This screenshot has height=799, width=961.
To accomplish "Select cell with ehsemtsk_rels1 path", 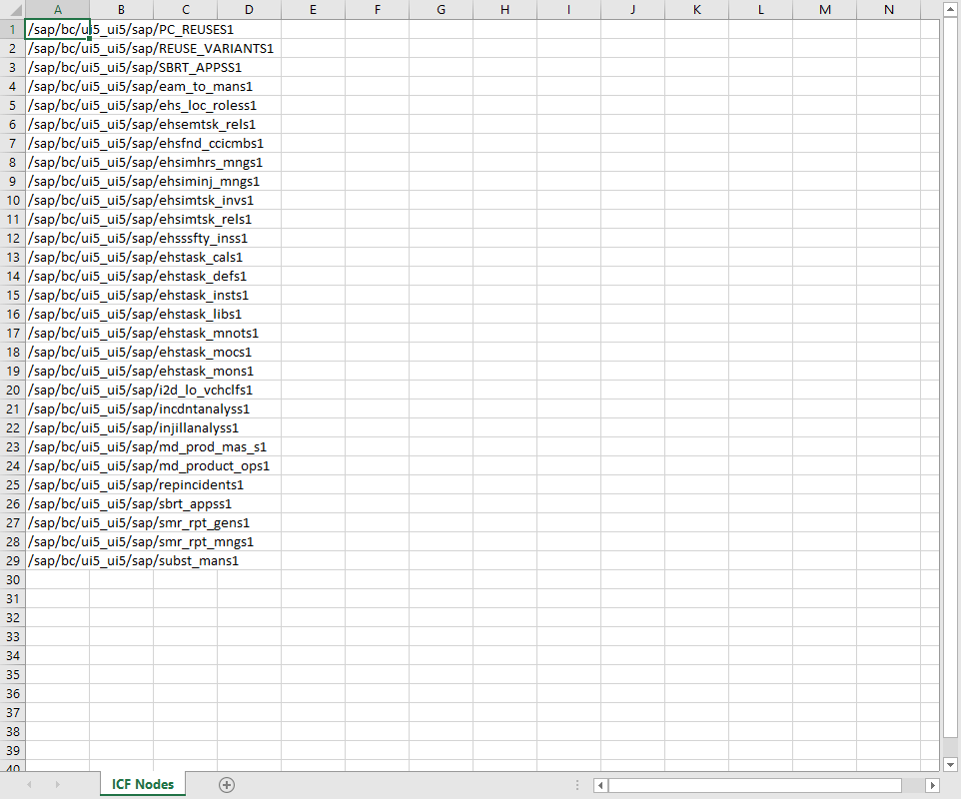I will tap(58, 125).
